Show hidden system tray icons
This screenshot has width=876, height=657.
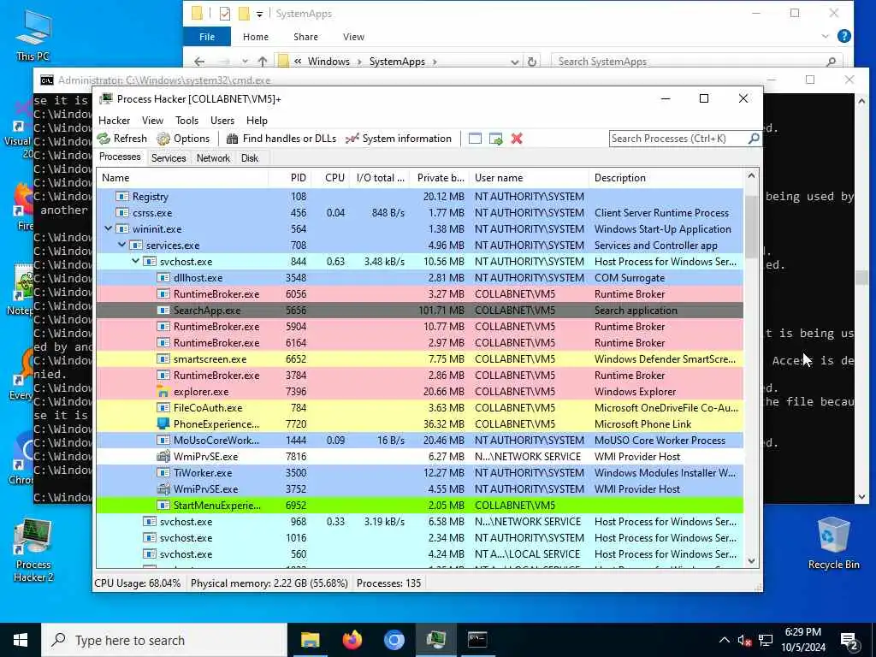[x=724, y=640]
